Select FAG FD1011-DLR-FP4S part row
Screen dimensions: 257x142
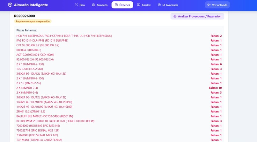(x=119, y=40)
